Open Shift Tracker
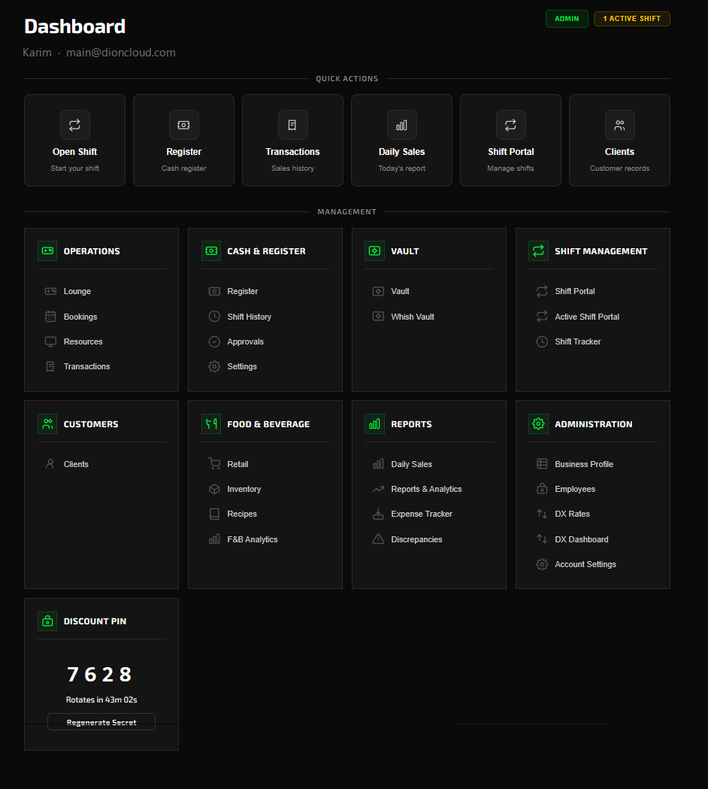Viewport: 708px width, 789px height. point(578,341)
